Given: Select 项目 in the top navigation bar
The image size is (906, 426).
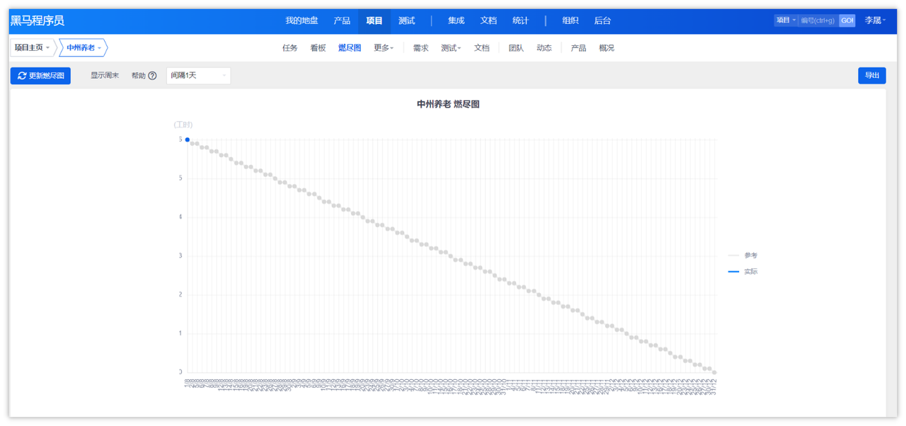Looking at the screenshot, I should point(374,21).
